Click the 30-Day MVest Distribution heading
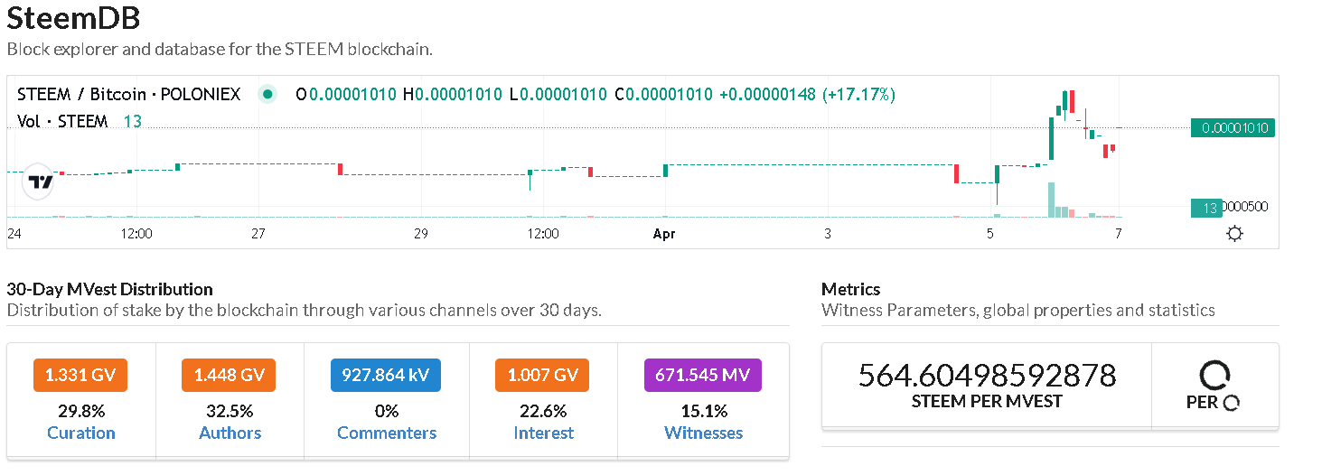The height and width of the screenshot is (475, 1322). 109,289
